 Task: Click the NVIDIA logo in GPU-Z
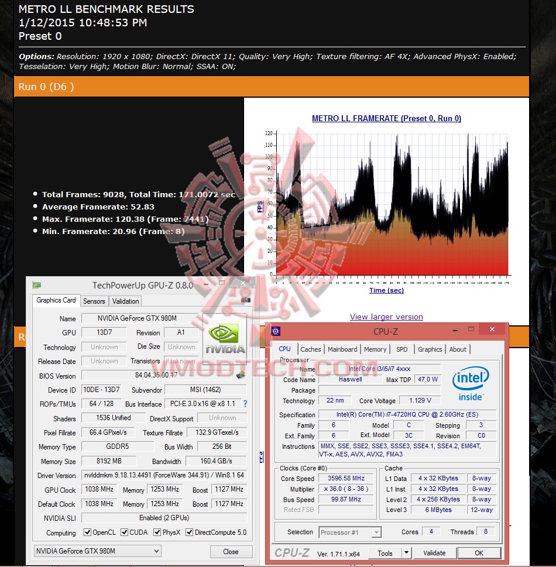click(x=225, y=339)
